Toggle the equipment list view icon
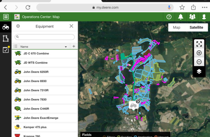The height and width of the screenshot is (137, 210). coord(15,46)
